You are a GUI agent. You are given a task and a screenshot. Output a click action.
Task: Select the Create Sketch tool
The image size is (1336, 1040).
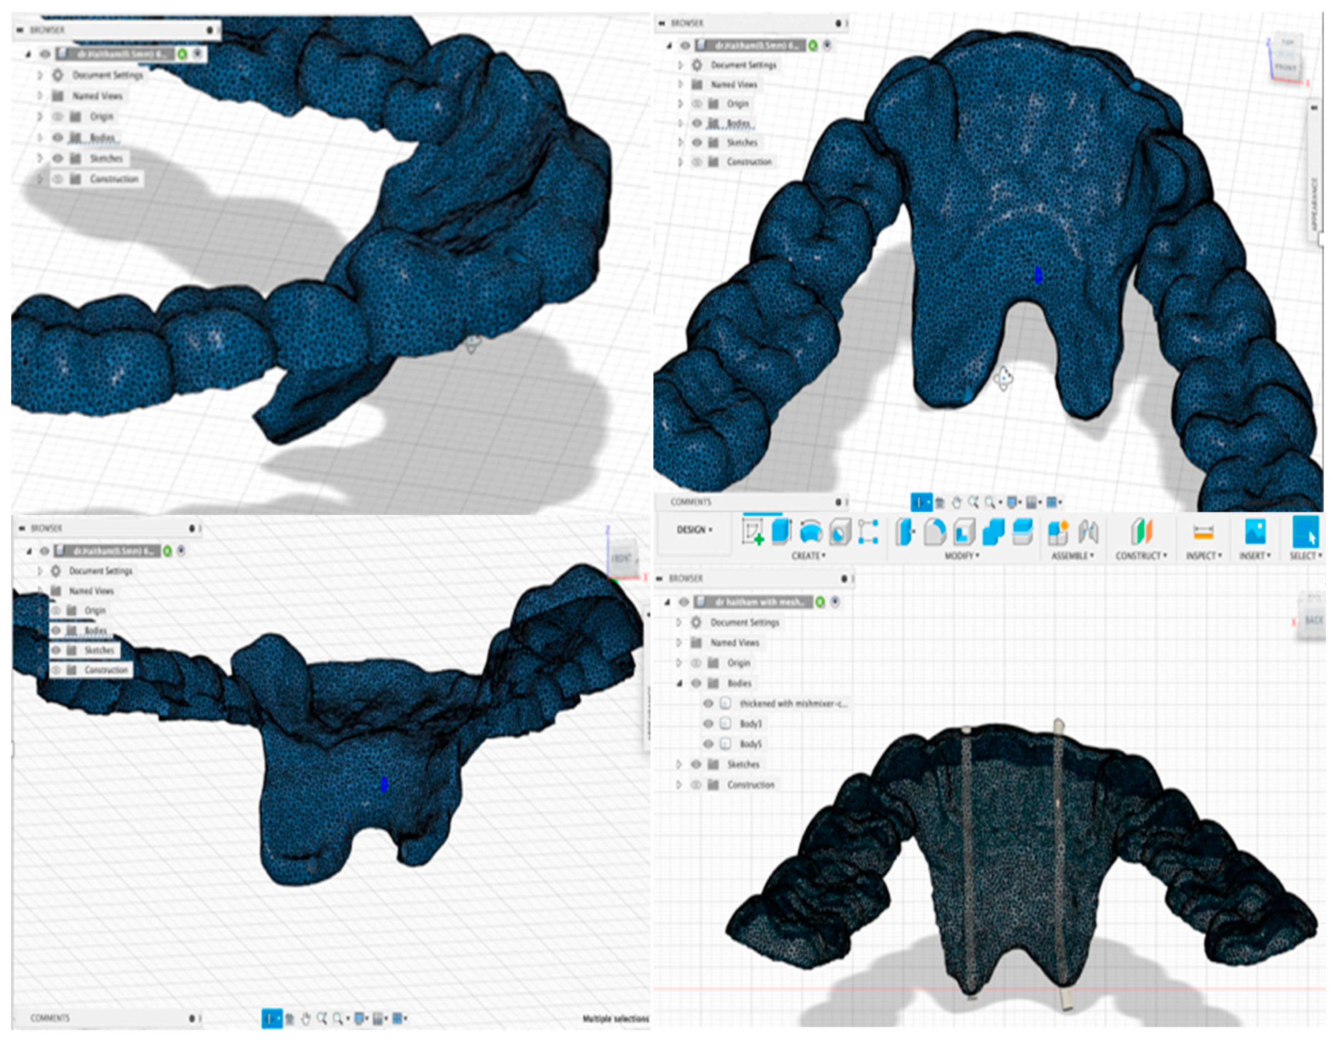point(753,531)
